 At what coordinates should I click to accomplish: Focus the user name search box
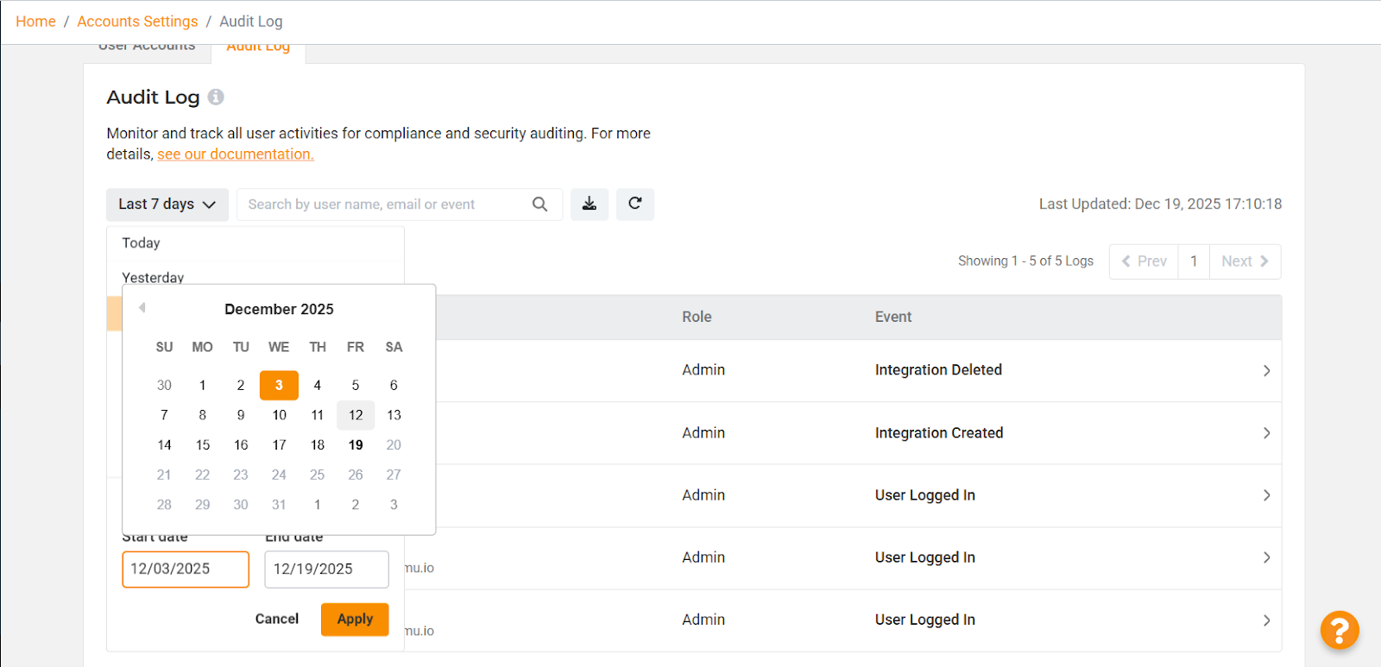pyautogui.click(x=384, y=205)
